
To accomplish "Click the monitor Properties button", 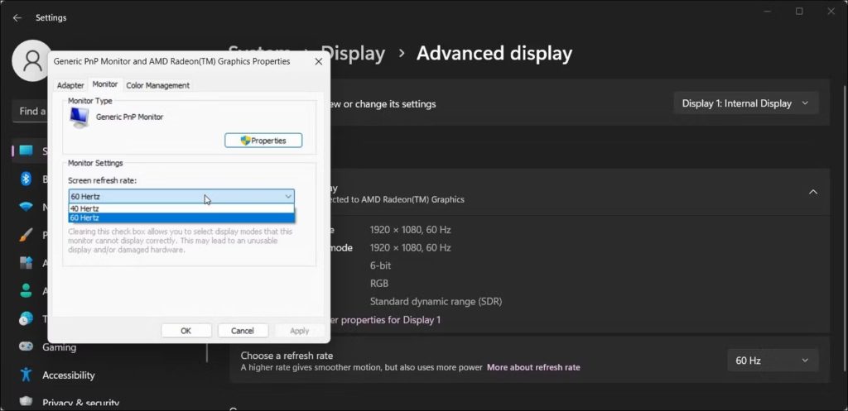I will tap(263, 141).
